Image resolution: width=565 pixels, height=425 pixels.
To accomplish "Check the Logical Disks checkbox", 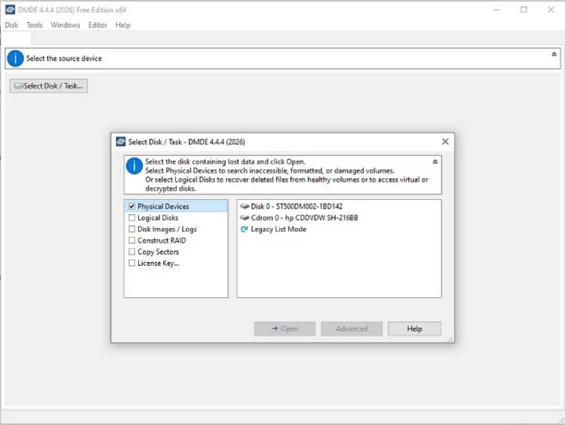I will [x=132, y=218].
